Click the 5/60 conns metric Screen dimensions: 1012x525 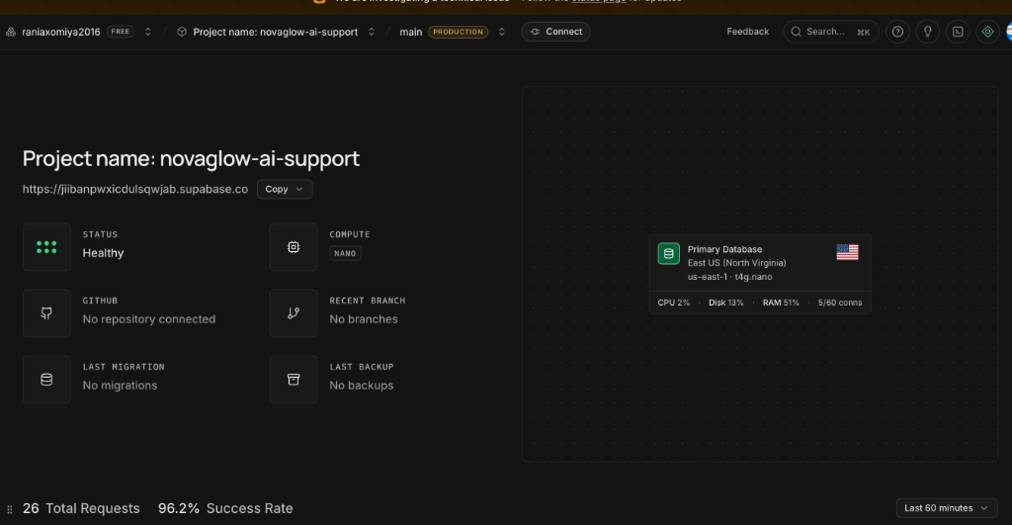coord(840,303)
